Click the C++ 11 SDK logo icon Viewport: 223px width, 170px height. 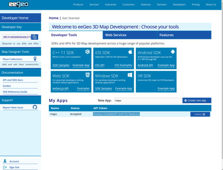(x=87, y=52)
